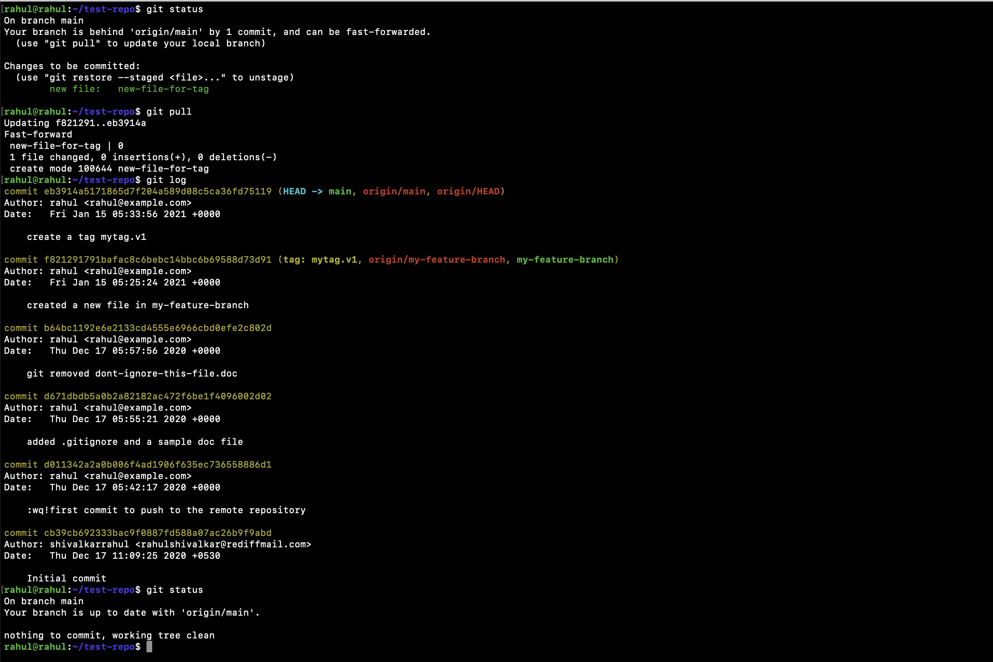Select the git pull command text

point(168,111)
